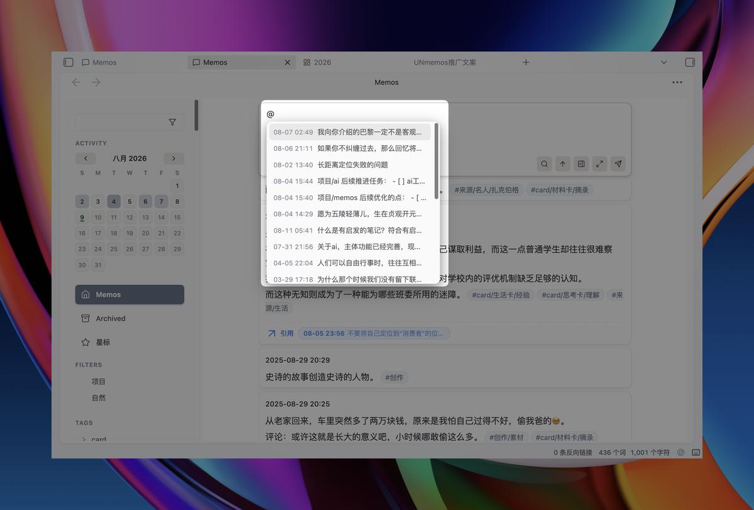The height and width of the screenshot is (510, 754).
Task: Select day 6 in activity calendar
Action: 146,201
